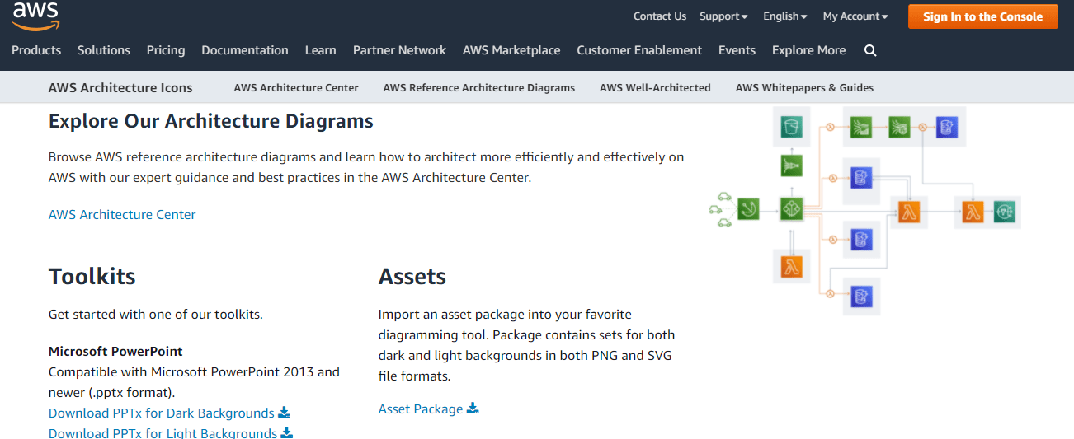Open AWS Whitepapers & Guides tab

[804, 87]
